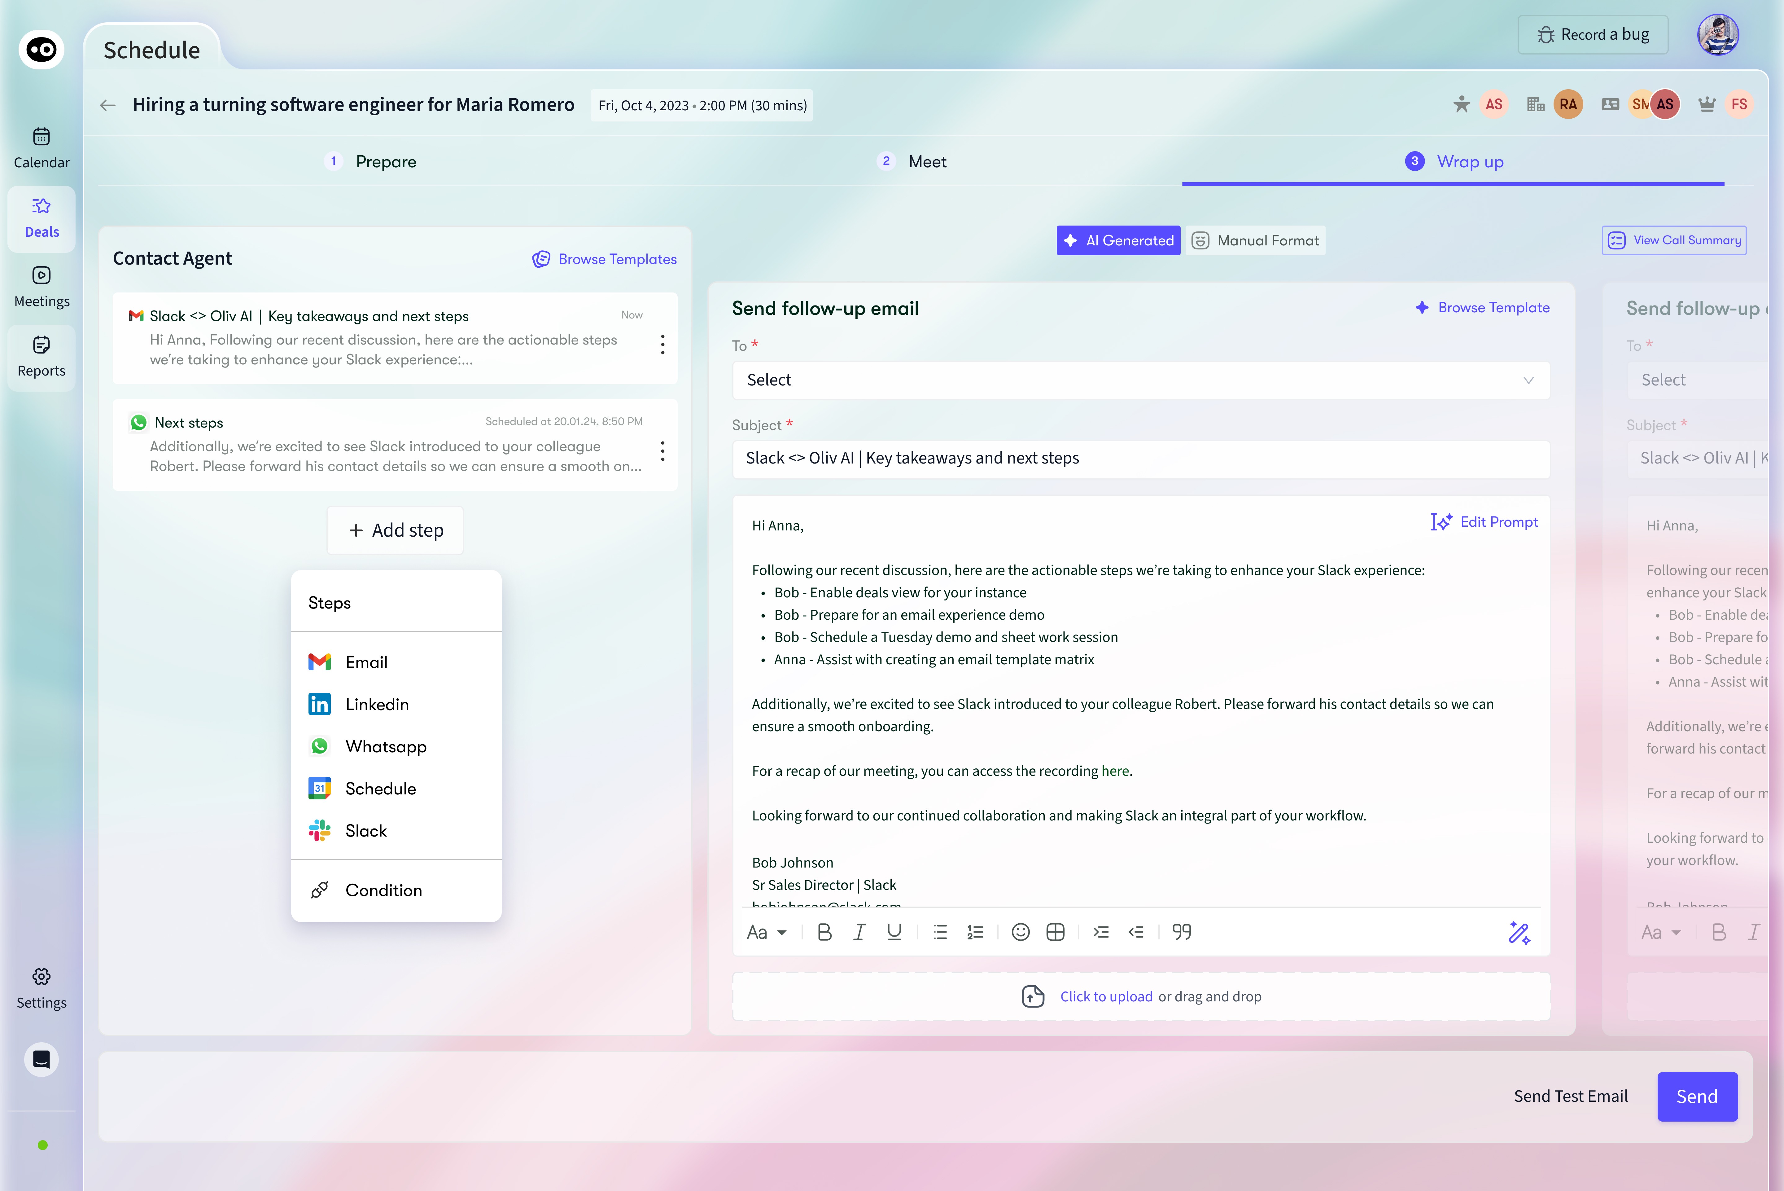This screenshot has width=1784, height=1191.
Task: Click the meeting date and time badge
Action: coord(702,106)
